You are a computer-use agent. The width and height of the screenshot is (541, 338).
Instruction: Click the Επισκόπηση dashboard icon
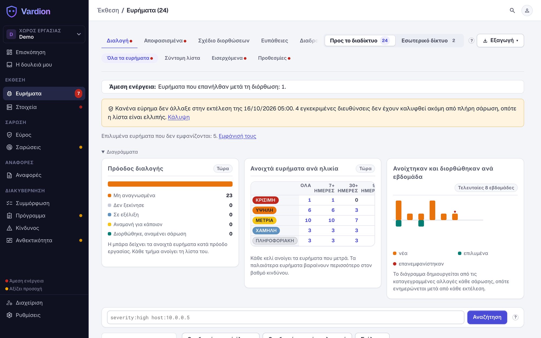[x=9, y=52]
